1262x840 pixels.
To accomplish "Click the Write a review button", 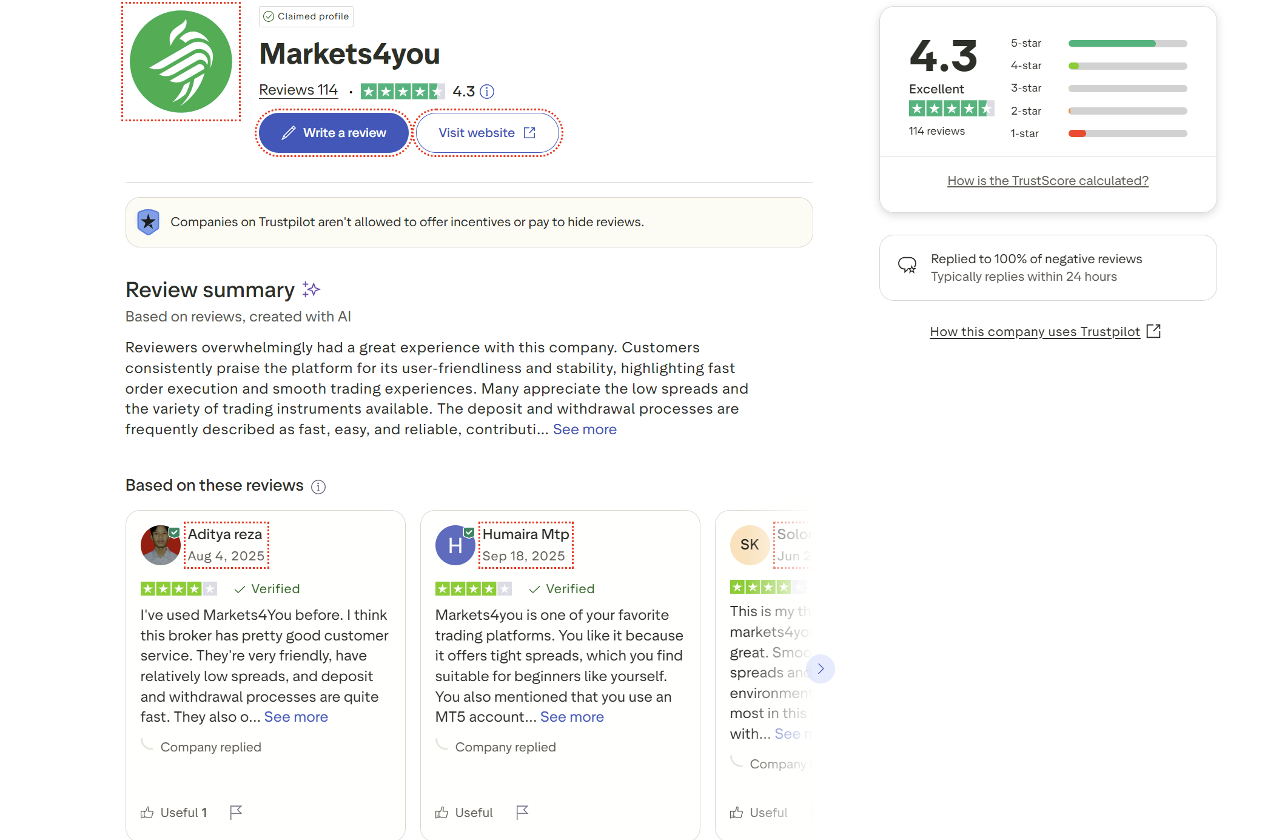I will click(x=333, y=132).
